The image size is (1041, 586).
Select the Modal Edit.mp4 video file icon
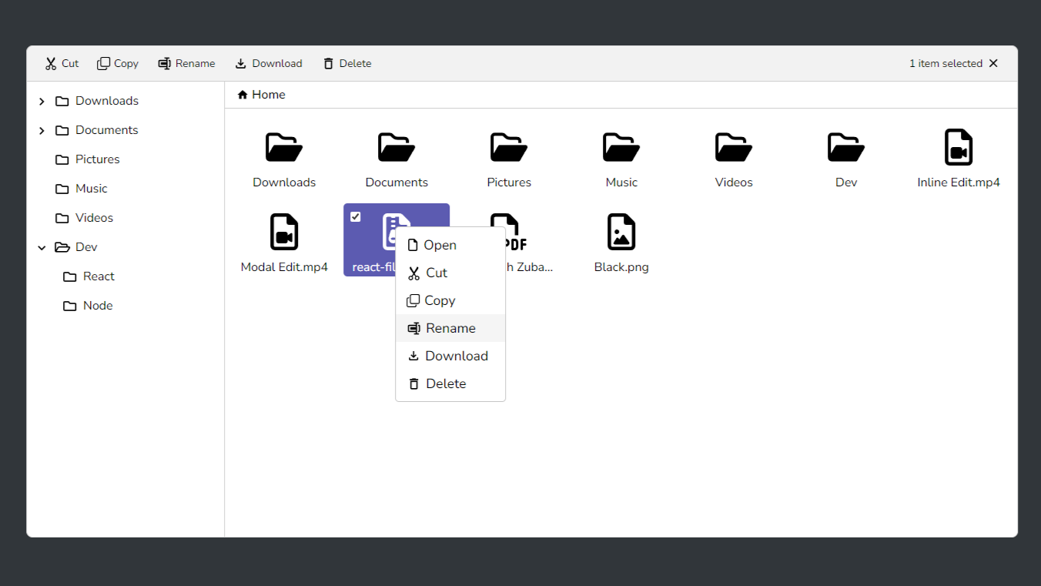pos(284,232)
